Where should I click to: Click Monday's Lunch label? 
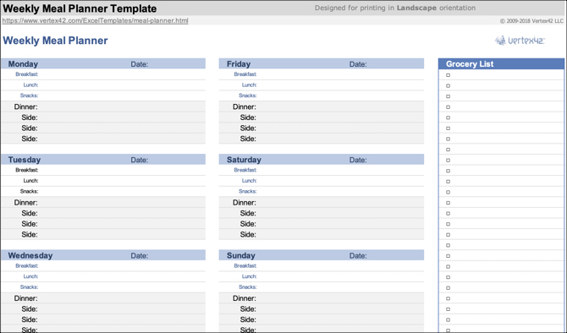[30, 85]
